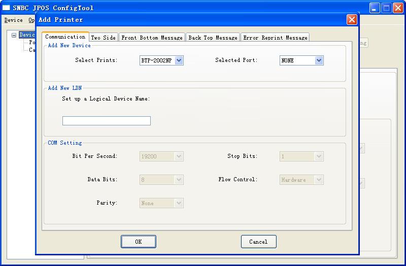This screenshot has height=266, width=406.
Task: Expand the Selected Port dropdown showing NONE
Action: coord(301,60)
